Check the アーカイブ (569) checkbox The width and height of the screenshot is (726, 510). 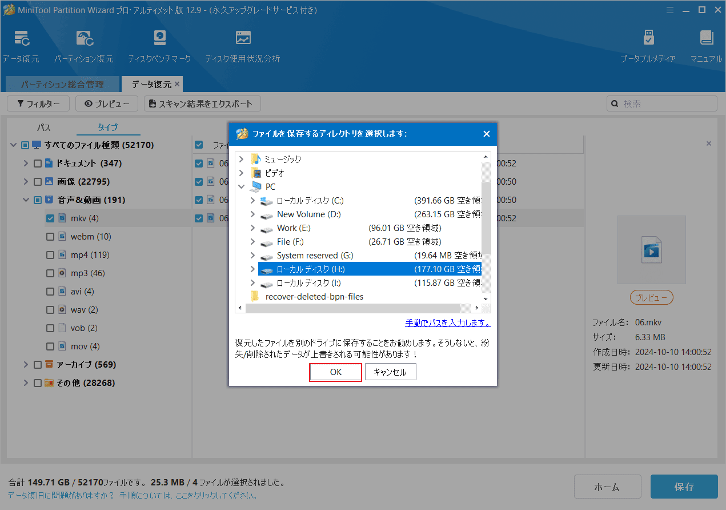tap(38, 365)
